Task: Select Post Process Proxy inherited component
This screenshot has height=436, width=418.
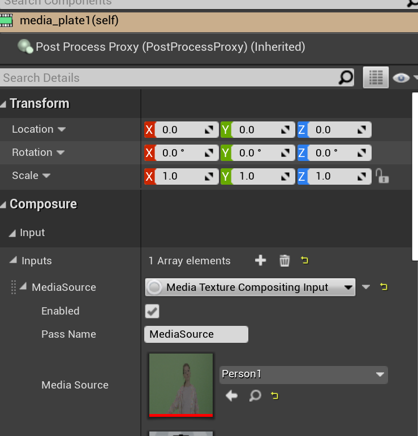Action: pos(170,47)
